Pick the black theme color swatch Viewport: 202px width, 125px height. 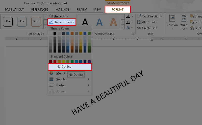point(55,33)
